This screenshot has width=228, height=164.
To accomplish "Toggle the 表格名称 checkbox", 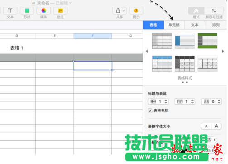I will [x=150, y=111].
